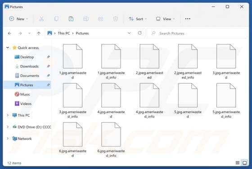Select file 6.jpg.ameriwasted_info
The image size is (252, 169).
tap(111, 140)
